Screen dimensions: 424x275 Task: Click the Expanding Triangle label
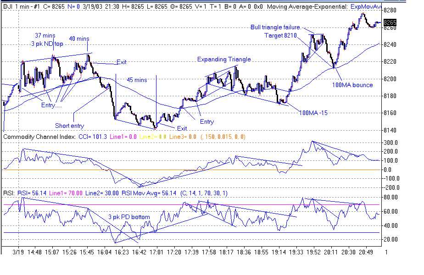(x=223, y=59)
